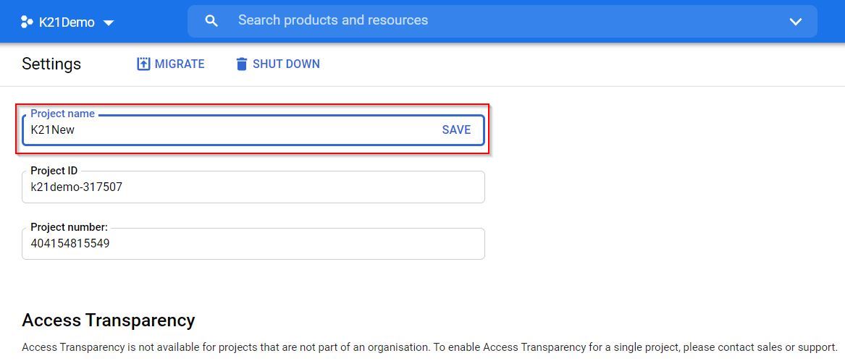Select the project number 404154815549 field
Viewport: 845px width, 361px height.
coord(70,244)
